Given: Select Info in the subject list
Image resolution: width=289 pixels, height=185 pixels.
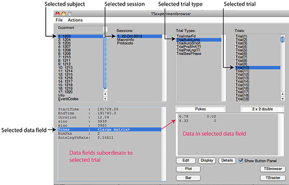Looking at the screenshot, I should click(x=80, y=95).
